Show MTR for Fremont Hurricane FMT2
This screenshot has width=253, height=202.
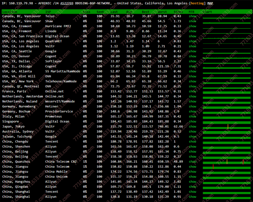[193, 26]
